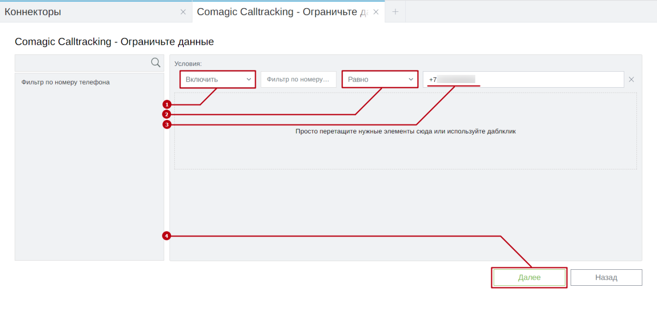Image resolution: width=657 pixels, height=309 pixels.
Task: Focus the search field above the filter list
Action: [82, 63]
